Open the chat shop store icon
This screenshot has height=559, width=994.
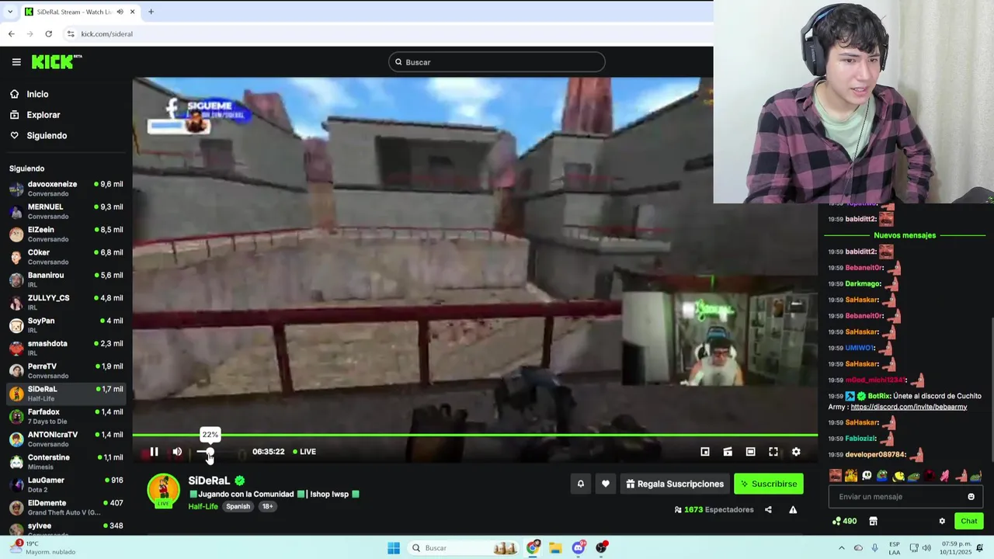(873, 521)
